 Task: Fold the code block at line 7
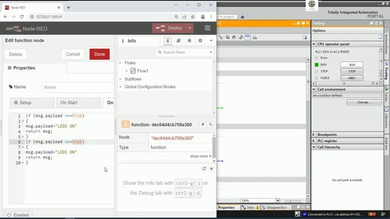pyautogui.click(x=23, y=147)
